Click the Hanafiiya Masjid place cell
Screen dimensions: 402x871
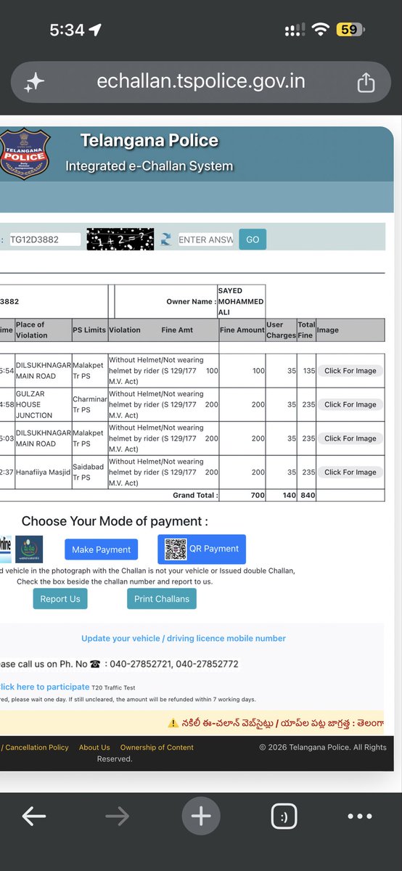click(43, 472)
